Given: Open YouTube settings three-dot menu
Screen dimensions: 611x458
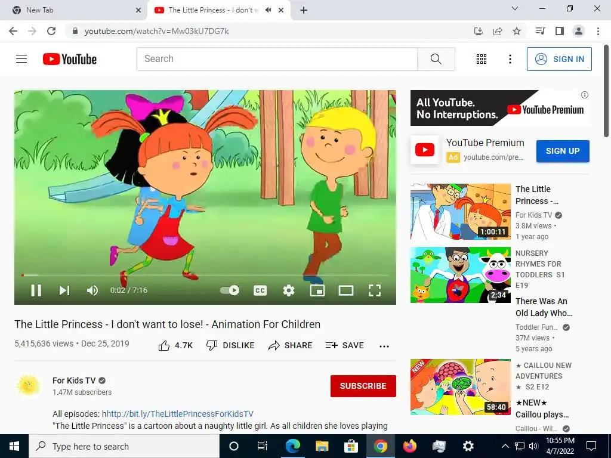Looking at the screenshot, I should coord(510,59).
